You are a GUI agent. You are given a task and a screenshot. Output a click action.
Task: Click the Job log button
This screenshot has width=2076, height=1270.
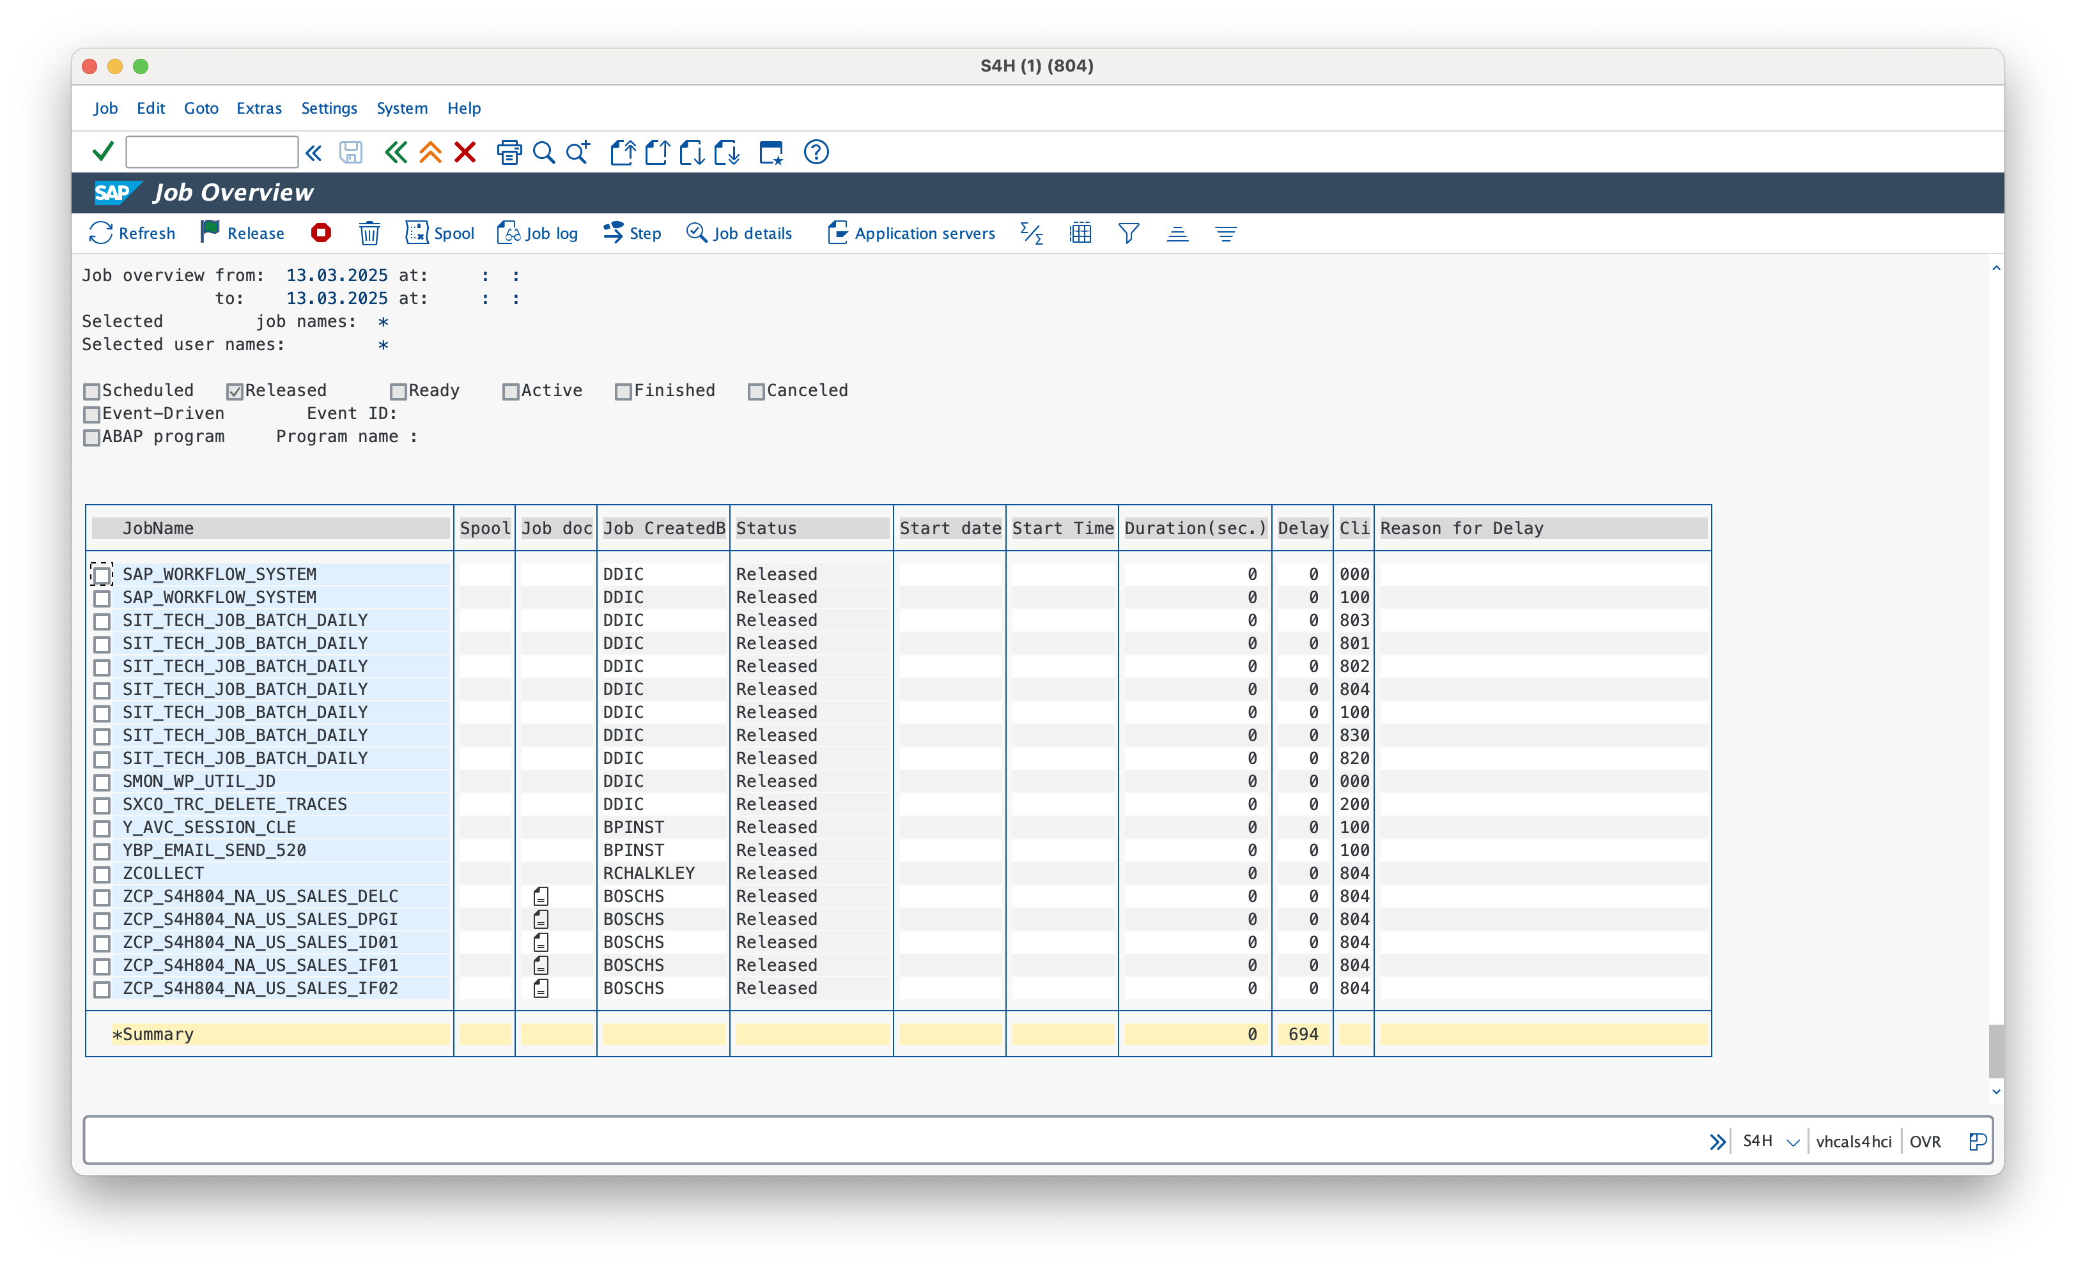pos(538,233)
